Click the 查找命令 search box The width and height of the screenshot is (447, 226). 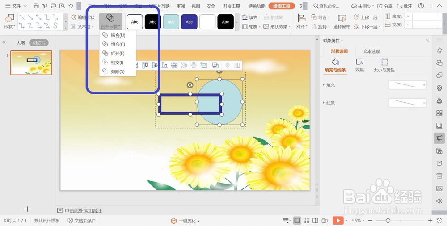coord(327,6)
